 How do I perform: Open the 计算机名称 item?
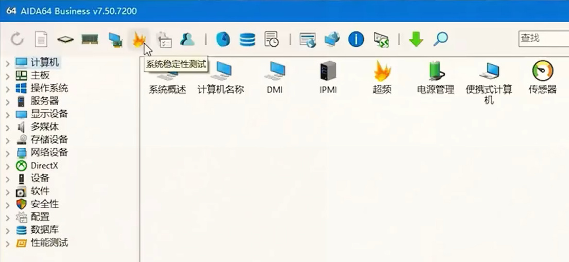point(220,77)
